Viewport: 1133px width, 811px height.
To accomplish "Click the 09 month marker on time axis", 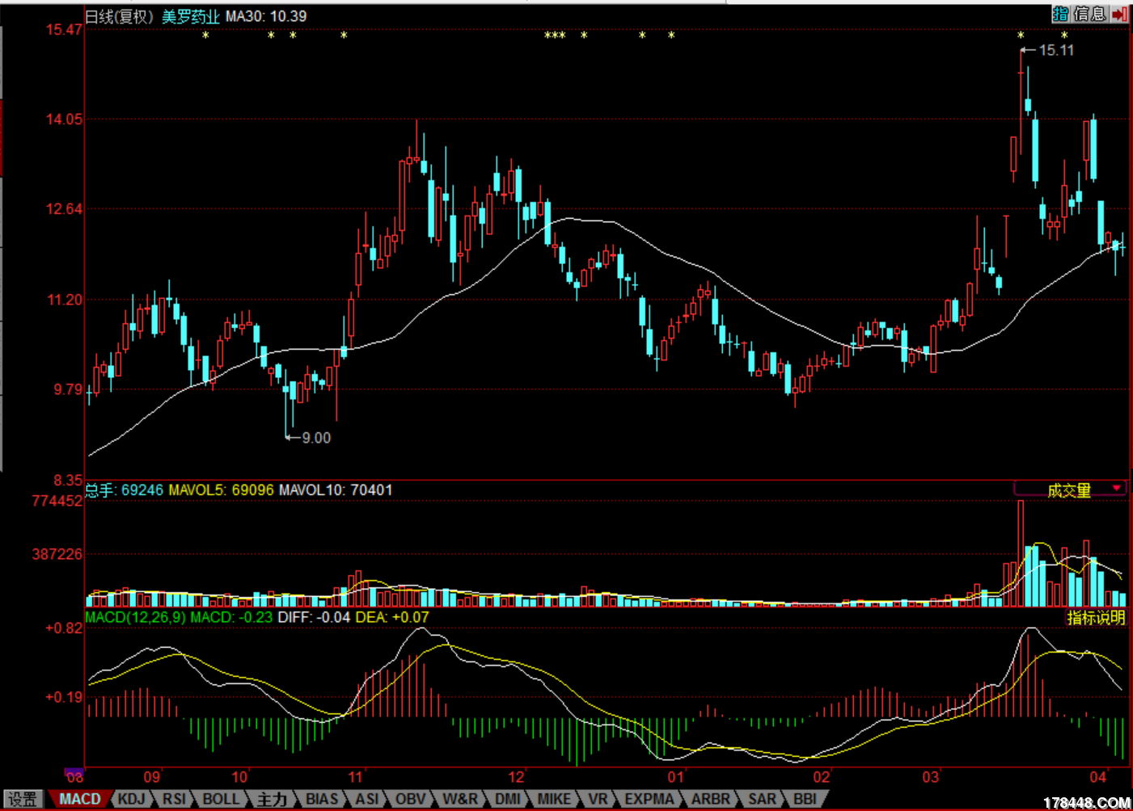I will (x=152, y=778).
